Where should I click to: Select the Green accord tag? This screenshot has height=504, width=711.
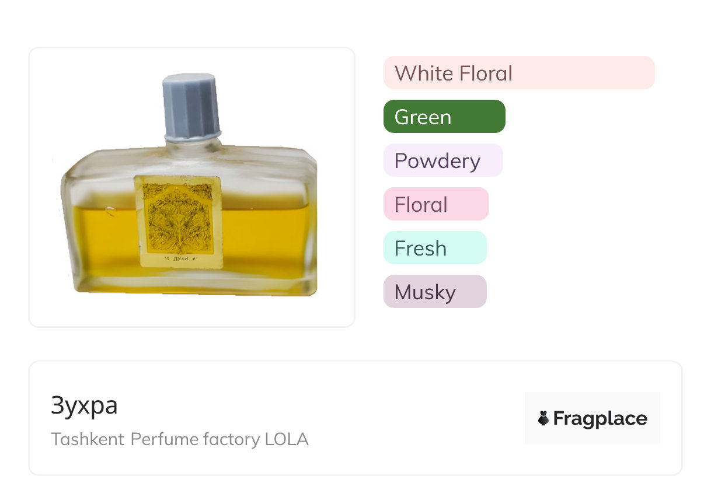[444, 117]
